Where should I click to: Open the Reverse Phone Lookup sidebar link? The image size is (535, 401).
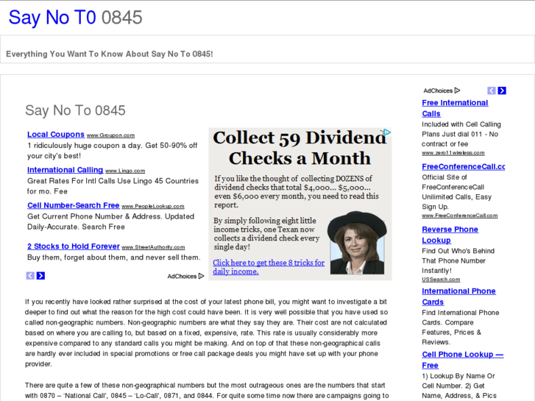pos(450,235)
